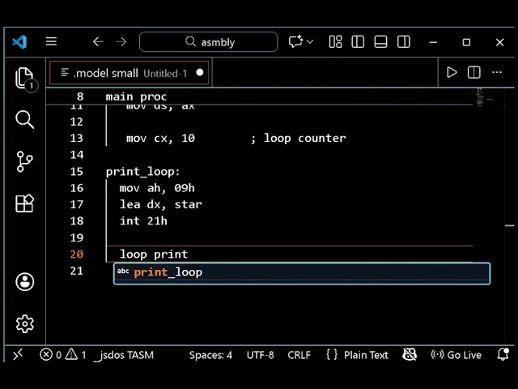Image resolution: width=518 pixels, height=389 pixels.
Task: Click the code line mov cx, 10
Action: (160, 138)
